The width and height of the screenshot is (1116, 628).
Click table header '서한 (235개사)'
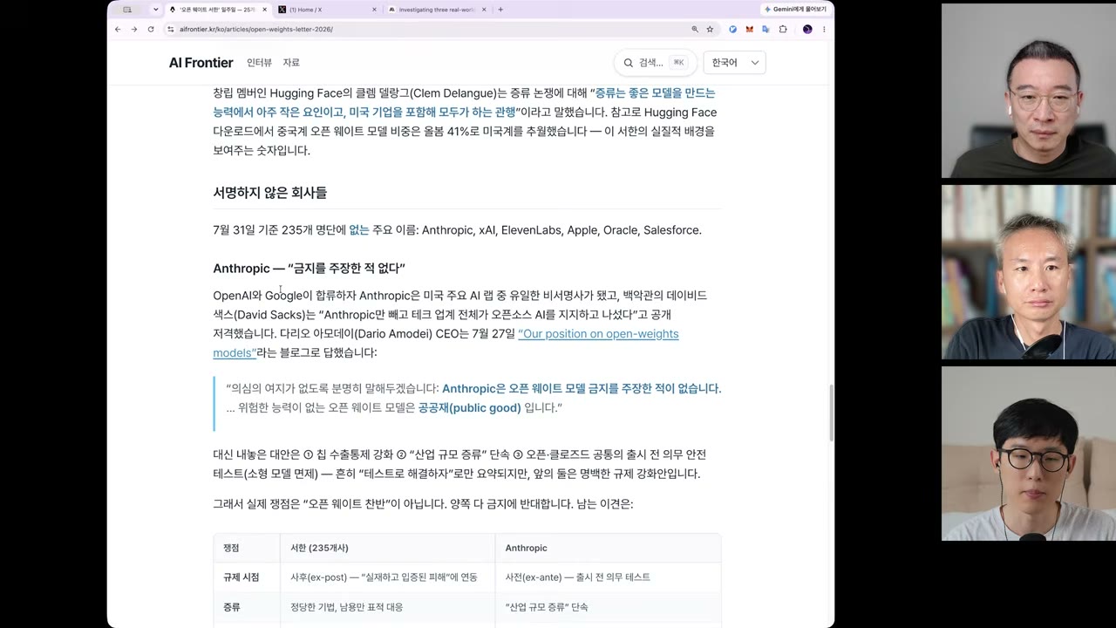point(319,548)
